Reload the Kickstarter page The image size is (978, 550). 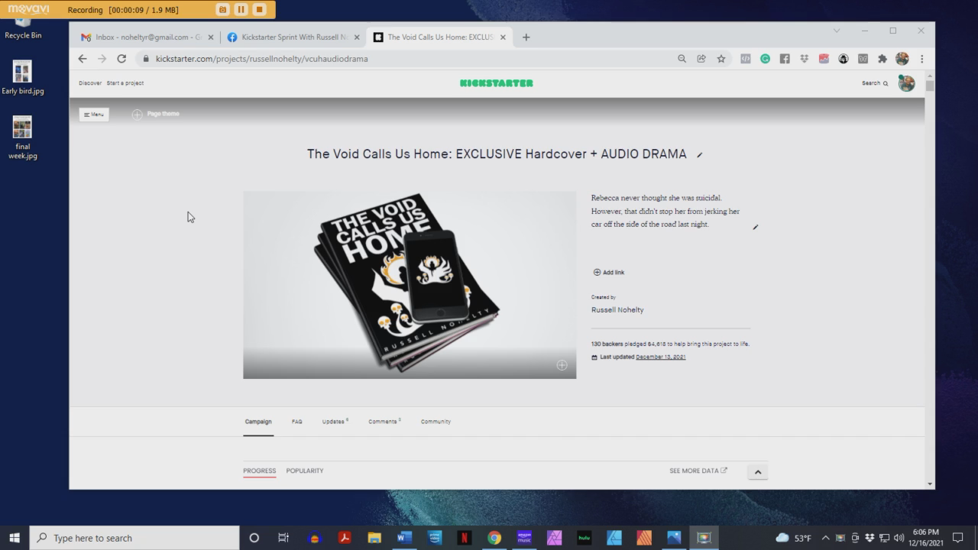tap(121, 59)
